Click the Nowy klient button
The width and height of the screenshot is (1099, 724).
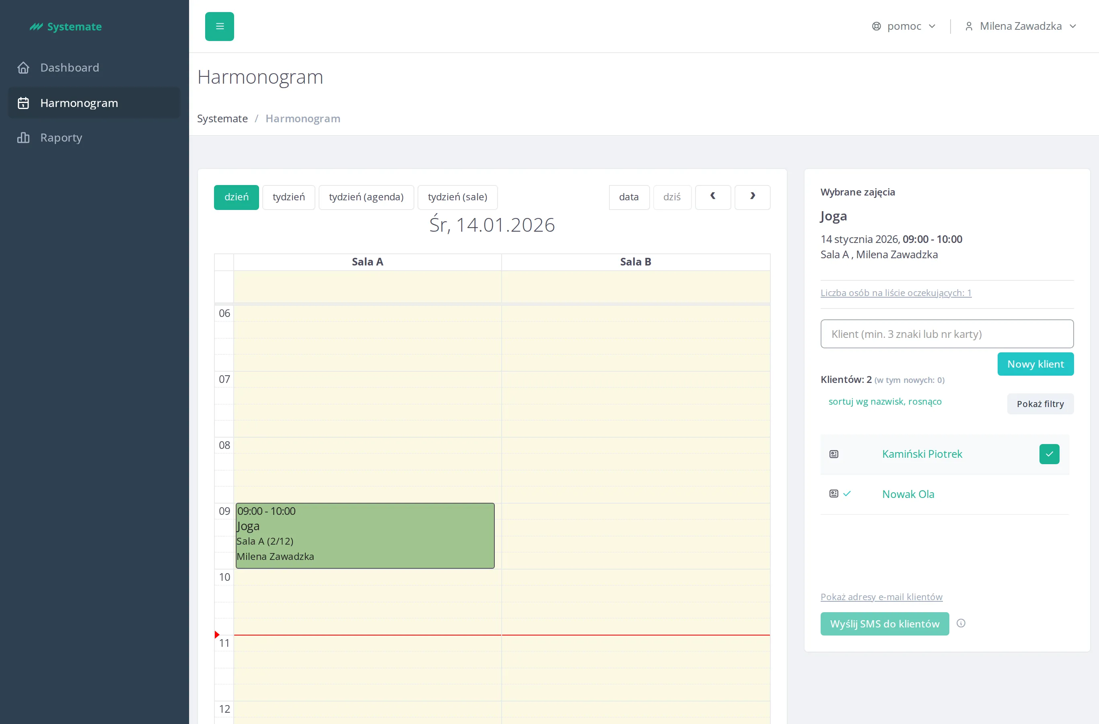pyautogui.click(x=1035, y=364)
